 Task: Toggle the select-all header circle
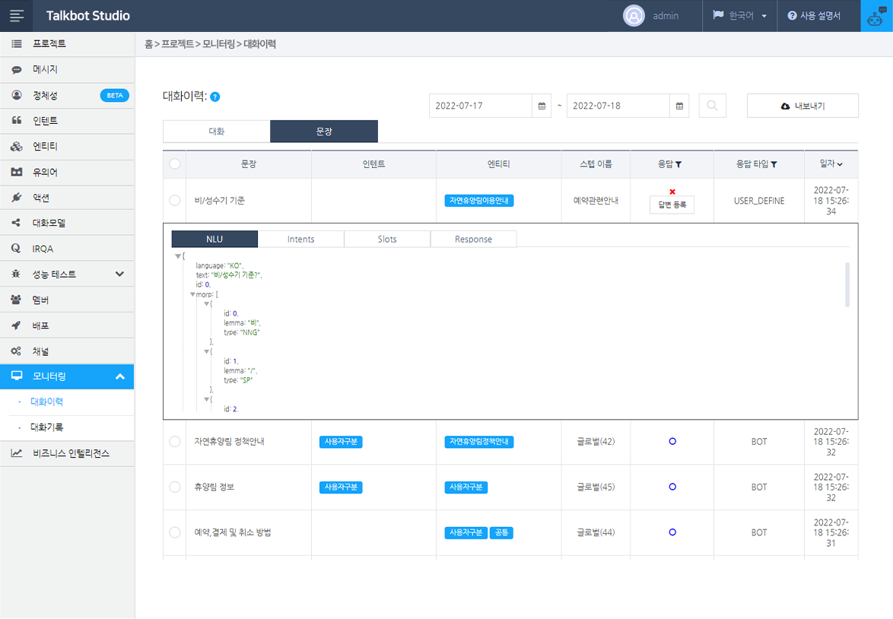175,164
